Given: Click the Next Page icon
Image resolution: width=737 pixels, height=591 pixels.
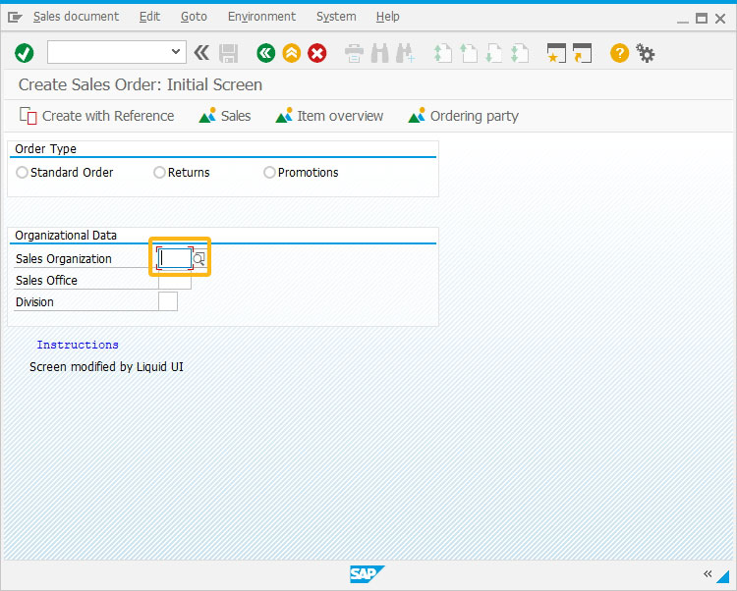Looking at the screenshot, I should click(x=493, y=53).
